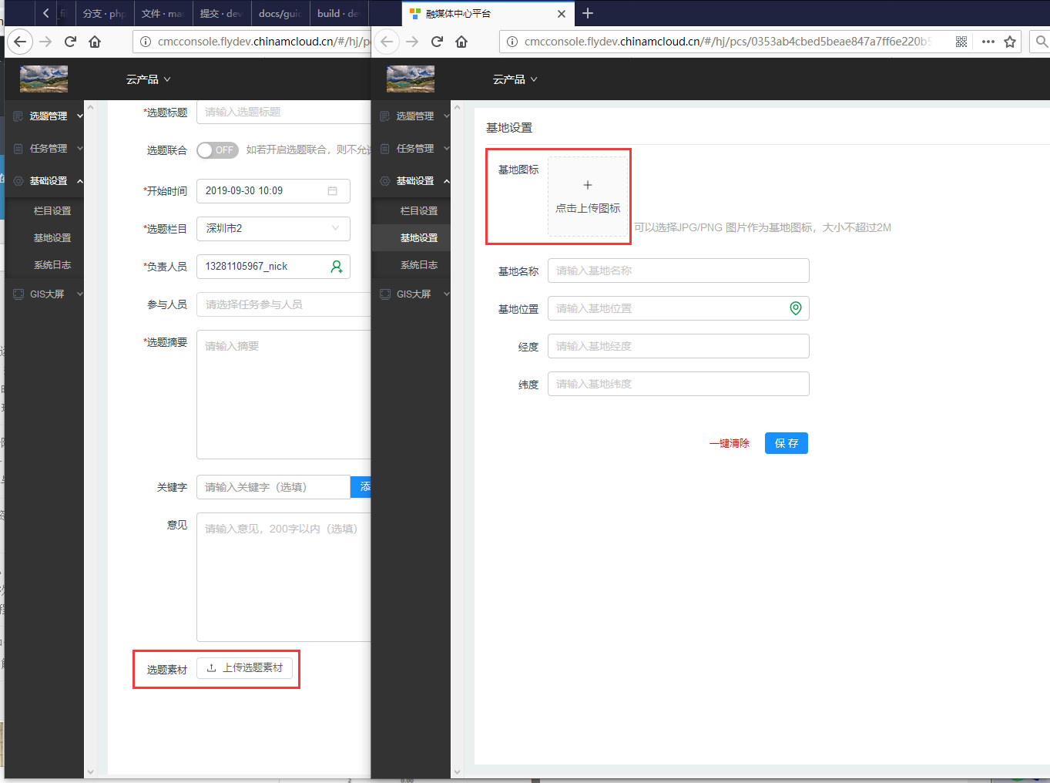Focus the 参与人员 selection field
Screen dimensions: 1050x783
tap(283, 304)
